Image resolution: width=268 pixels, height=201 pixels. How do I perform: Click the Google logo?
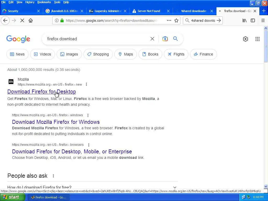[18, 39]
